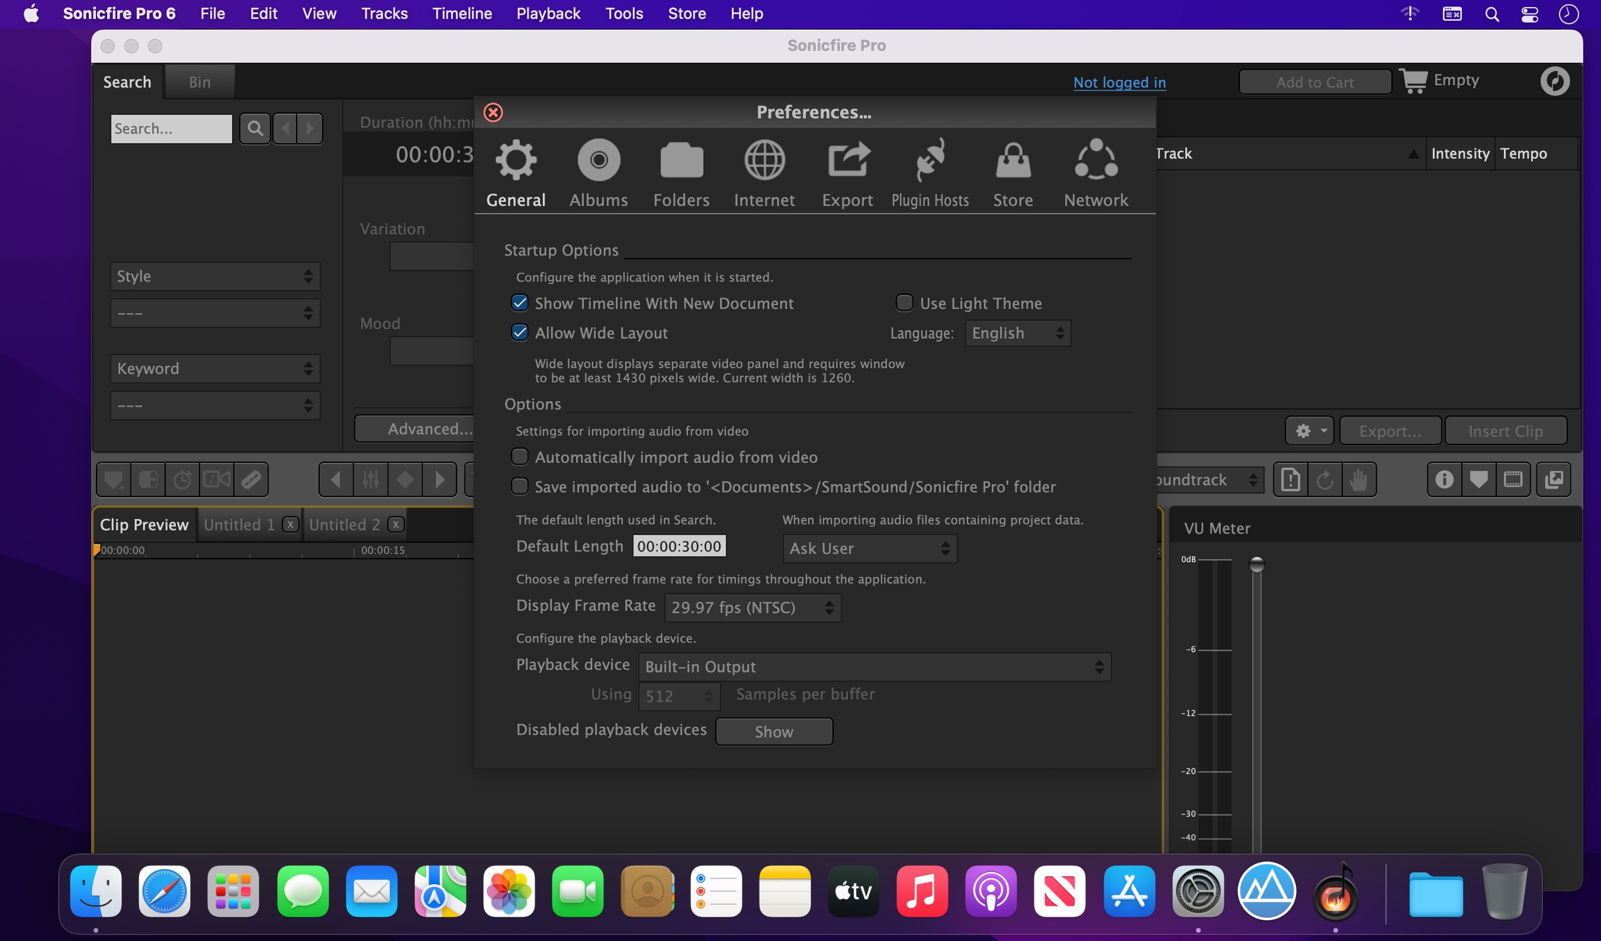
Task: Select the Playback menu item
Action: pos(548,14)
